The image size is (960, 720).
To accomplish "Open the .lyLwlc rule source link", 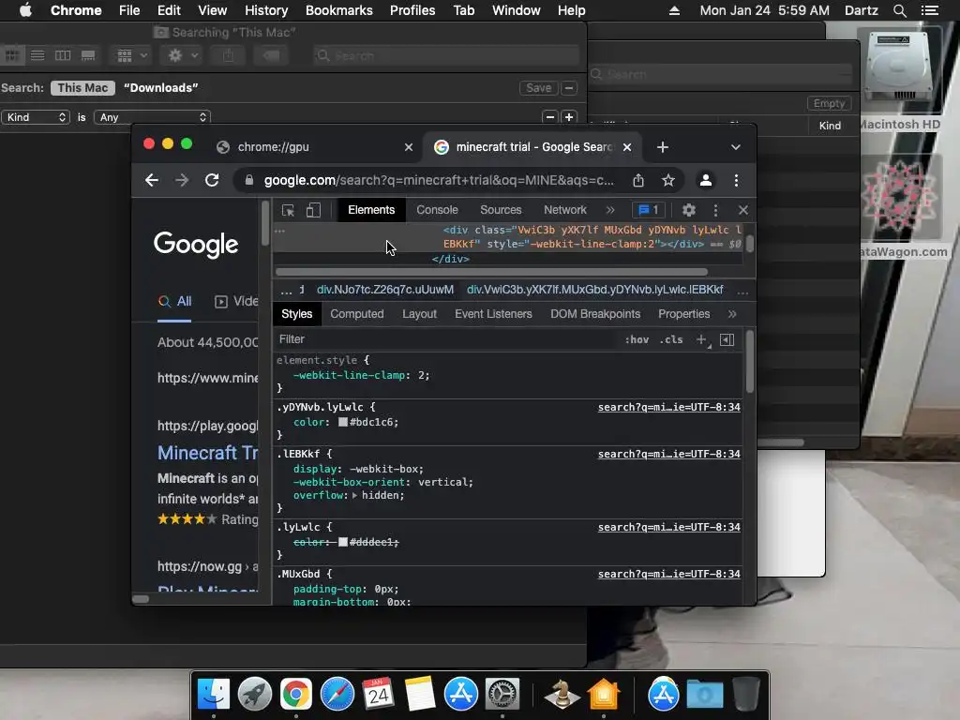I will (x=669, y=527).
